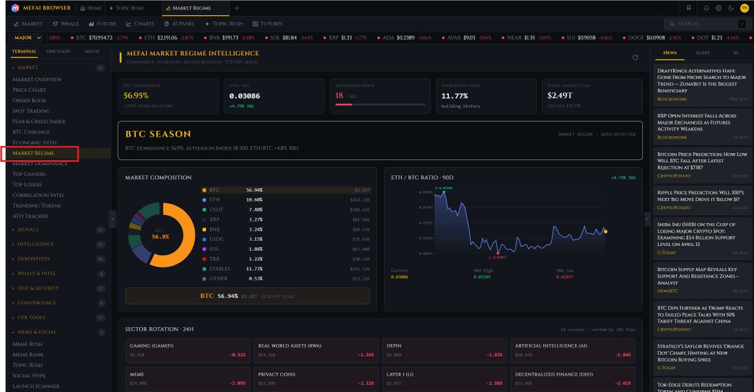Screen dimensions: 754x392
Task: Expand the Intelligence sidebar section
Action: pos(57,244)
